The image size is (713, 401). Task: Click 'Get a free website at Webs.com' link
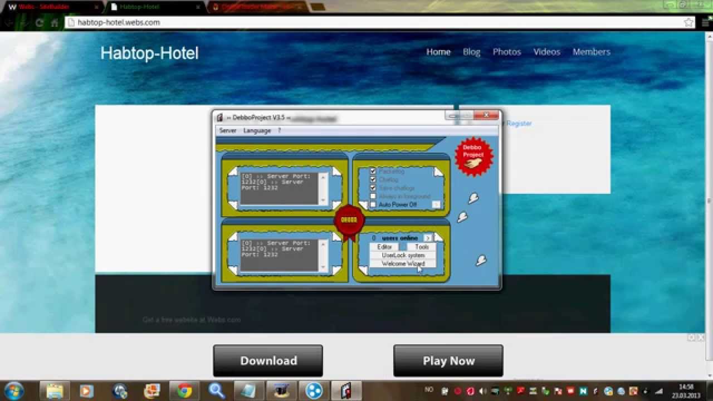(x=192, y=320)
